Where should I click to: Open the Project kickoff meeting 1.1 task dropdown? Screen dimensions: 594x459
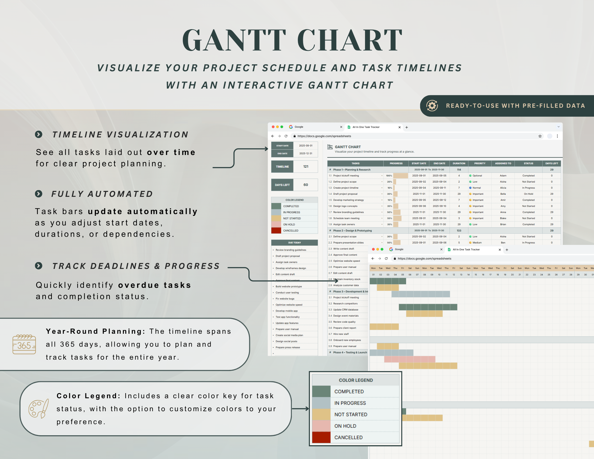[382, 176]
